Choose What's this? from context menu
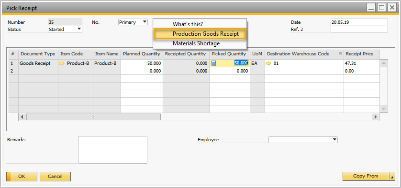Viewport: 401px width, 188px height. pyautogui.click(x=188, y=24)
